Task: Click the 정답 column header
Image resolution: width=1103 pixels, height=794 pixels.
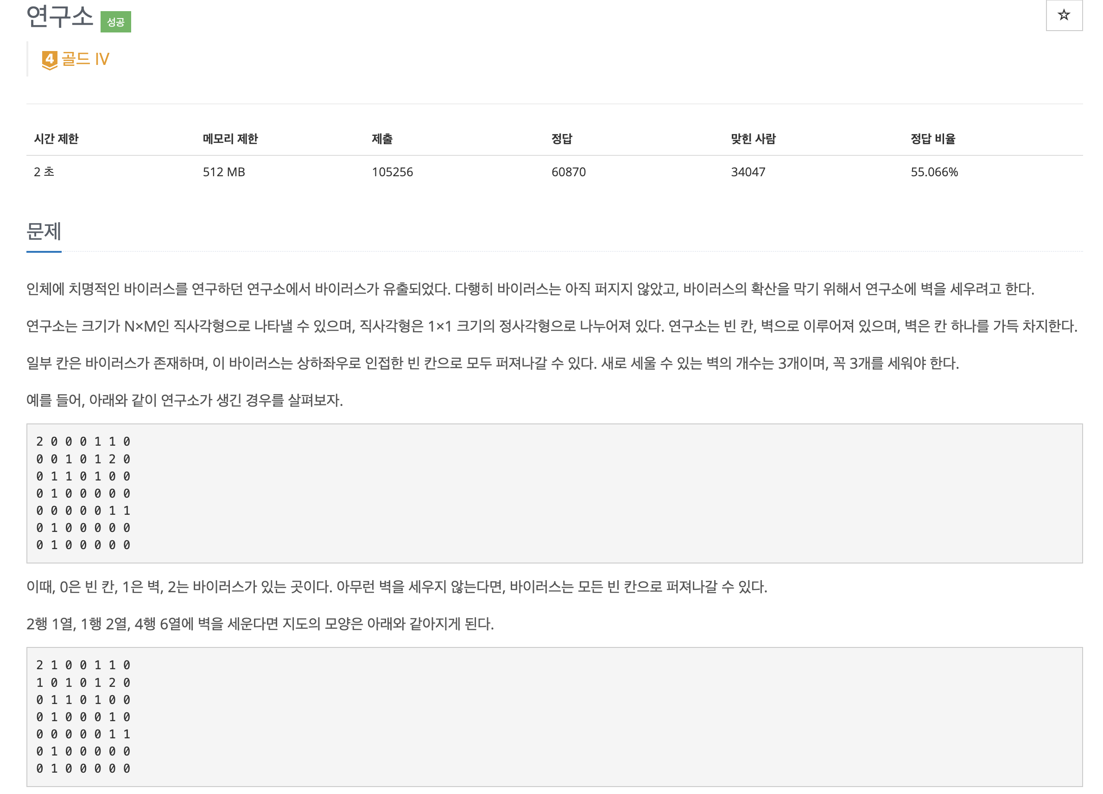Action: click(x=560, y=139)
